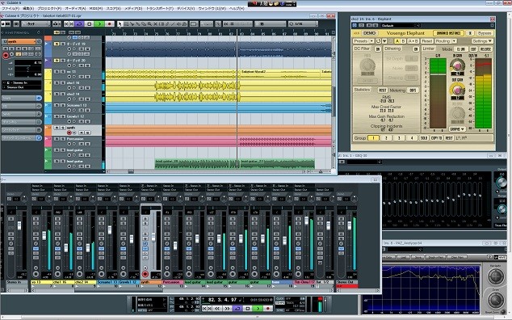Open the オーディオ(A) menu
The height and width of the screenshot is (320, 512).
pos(75,8)
